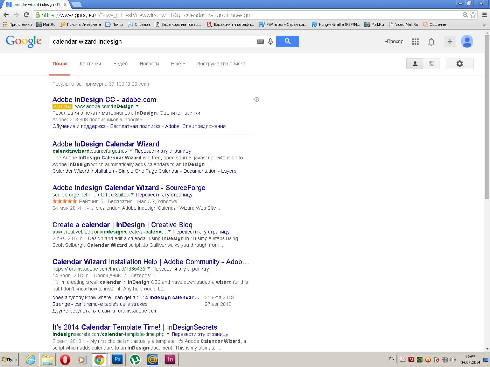This screenshot has width=490, height=367.
Task: Toggle personal results person button
Action: pos(415,64)
